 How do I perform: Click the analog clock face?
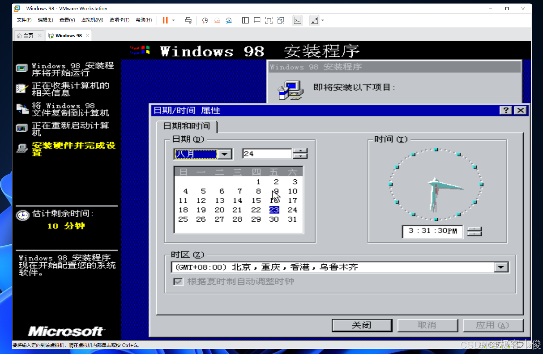pyautogui.click(x=436, y=184)
